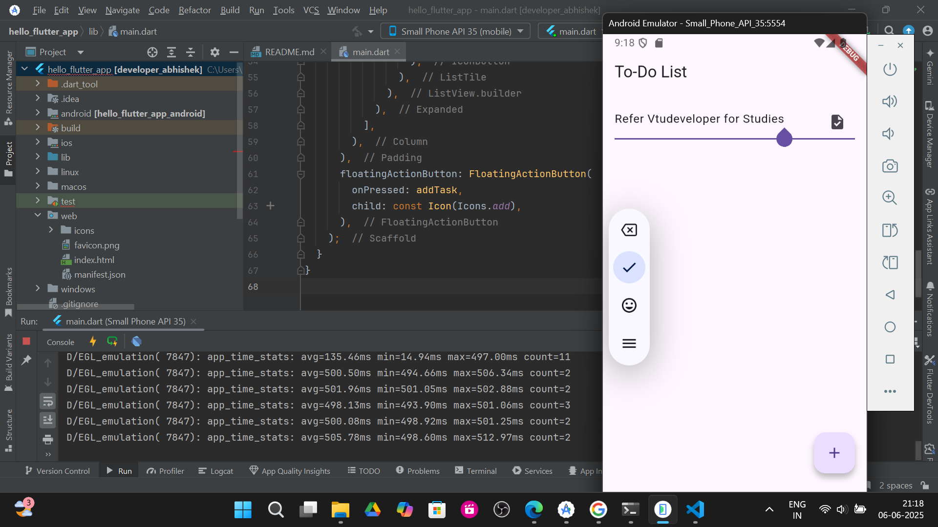
Task: Open the Logcat tool window
Action: tap(215, 470)
